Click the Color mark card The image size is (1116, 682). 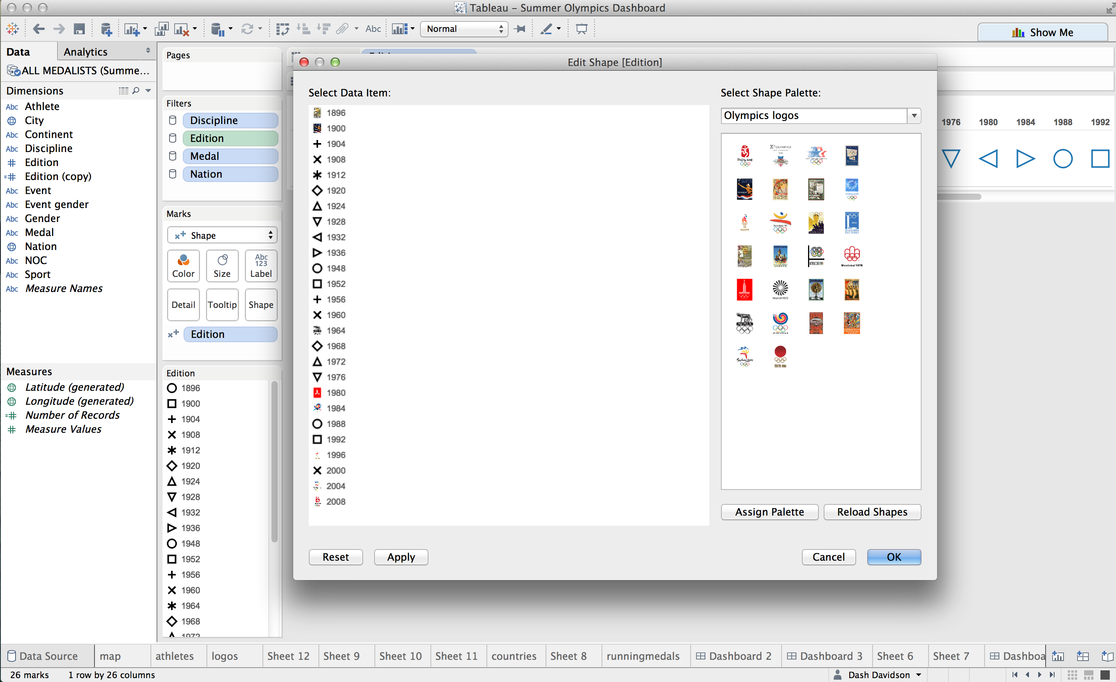(x=184, y=266)
